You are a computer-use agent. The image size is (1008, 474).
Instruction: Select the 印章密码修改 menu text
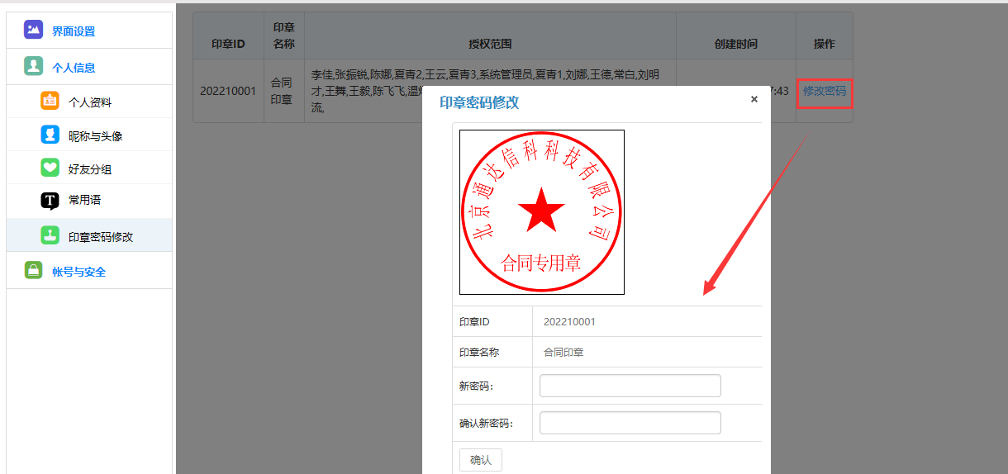pyautogui.click(x=101, y=237)
